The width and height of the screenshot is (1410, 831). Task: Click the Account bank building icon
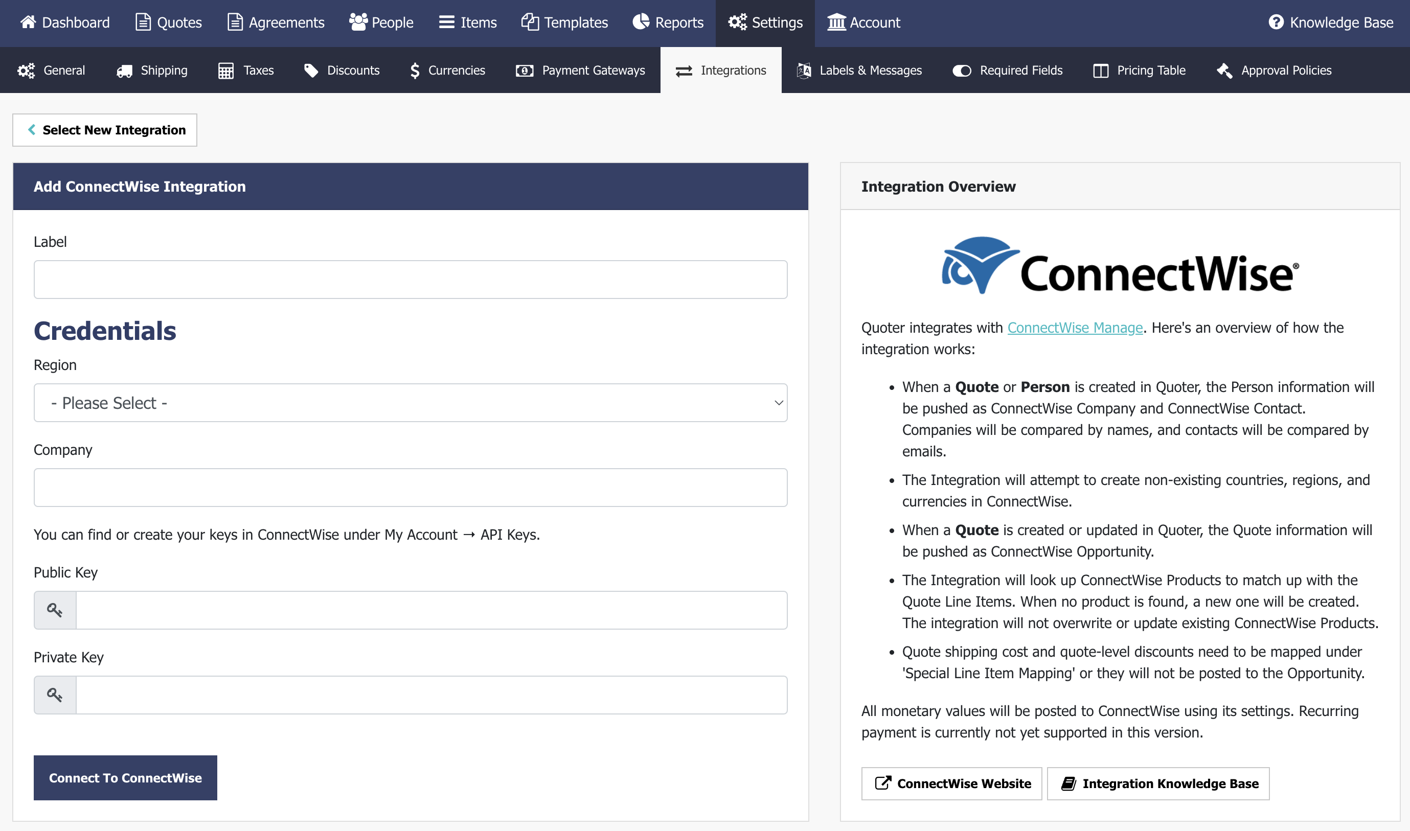tap(836, 22)
